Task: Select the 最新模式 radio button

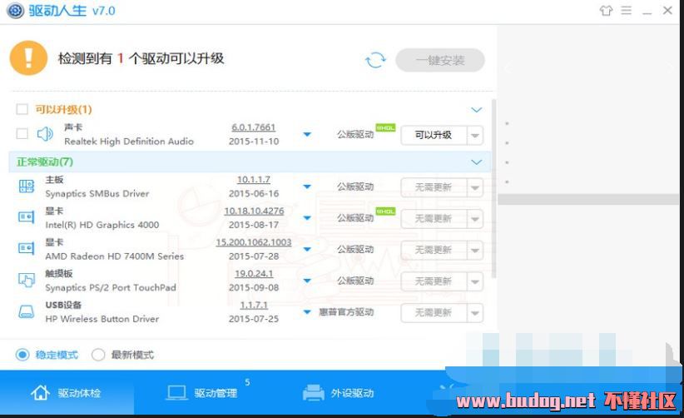Action: click(98, 355)
